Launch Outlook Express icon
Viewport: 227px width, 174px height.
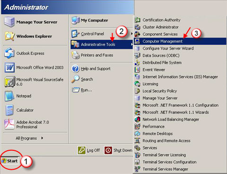pyautogui.click(x=9, y=53)
